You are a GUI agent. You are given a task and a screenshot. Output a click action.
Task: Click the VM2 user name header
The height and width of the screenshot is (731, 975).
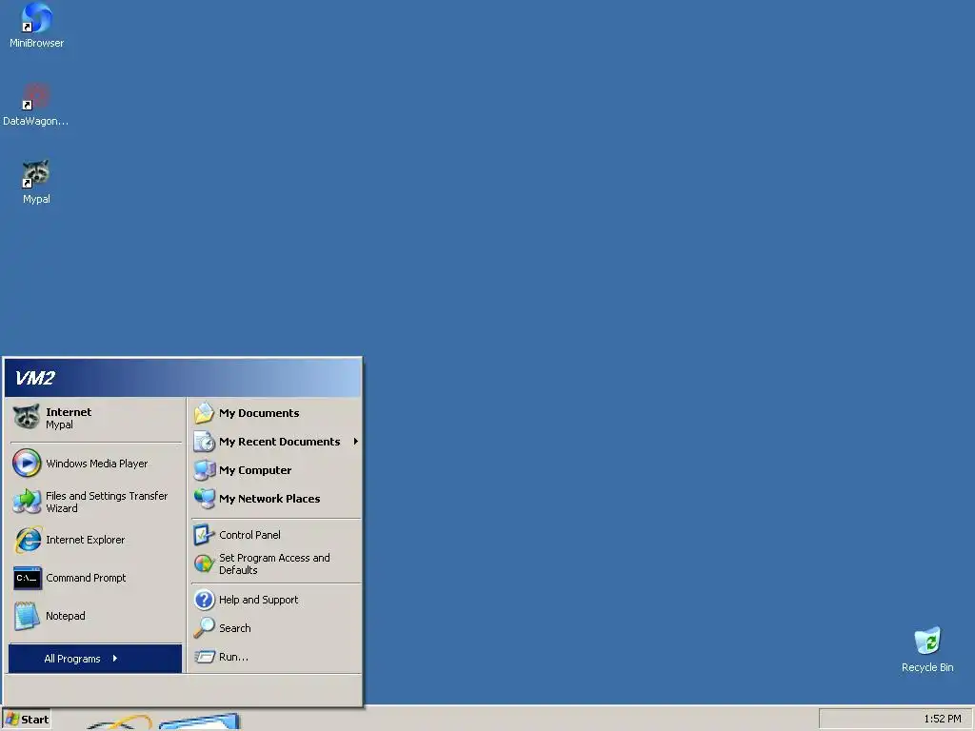[35, 378]
